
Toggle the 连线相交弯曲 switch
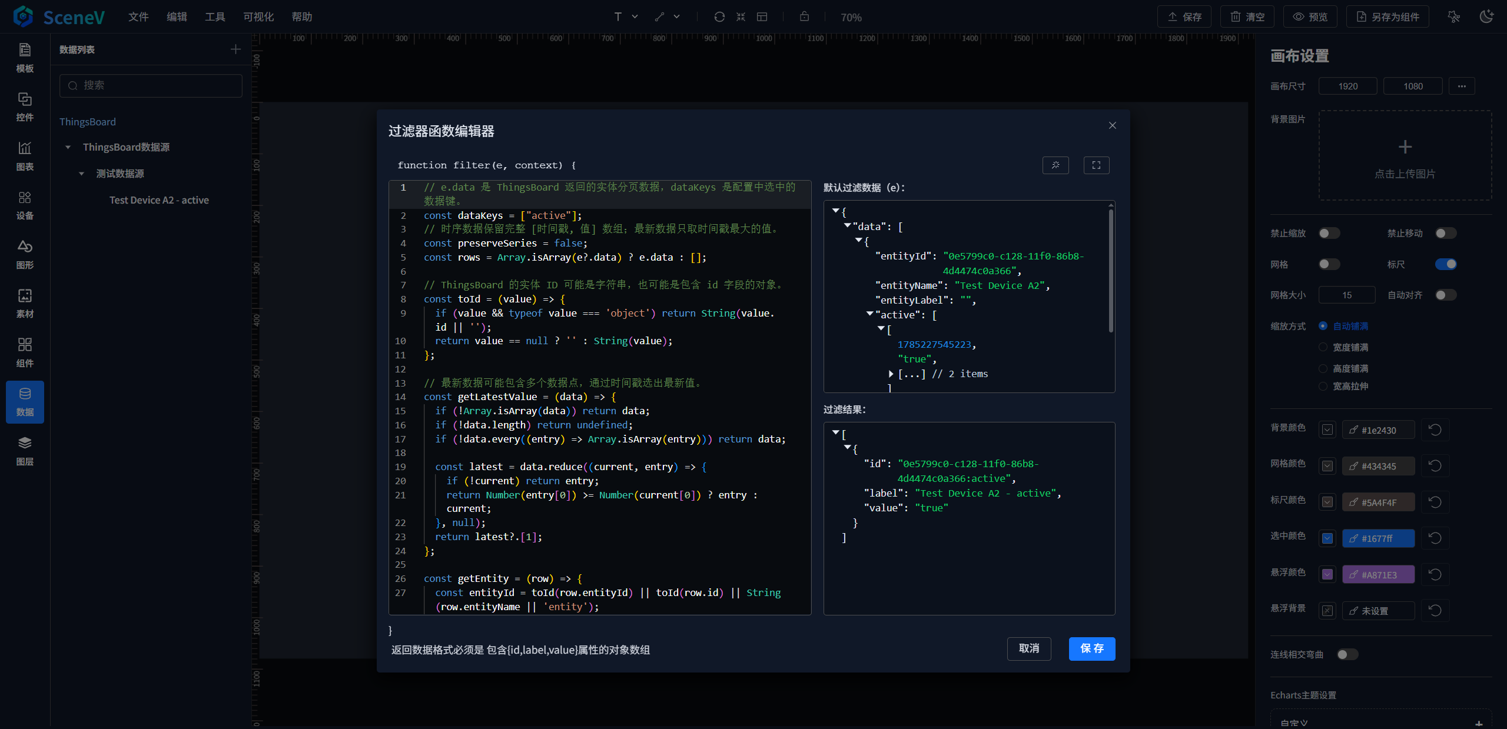click(1347, 654)
